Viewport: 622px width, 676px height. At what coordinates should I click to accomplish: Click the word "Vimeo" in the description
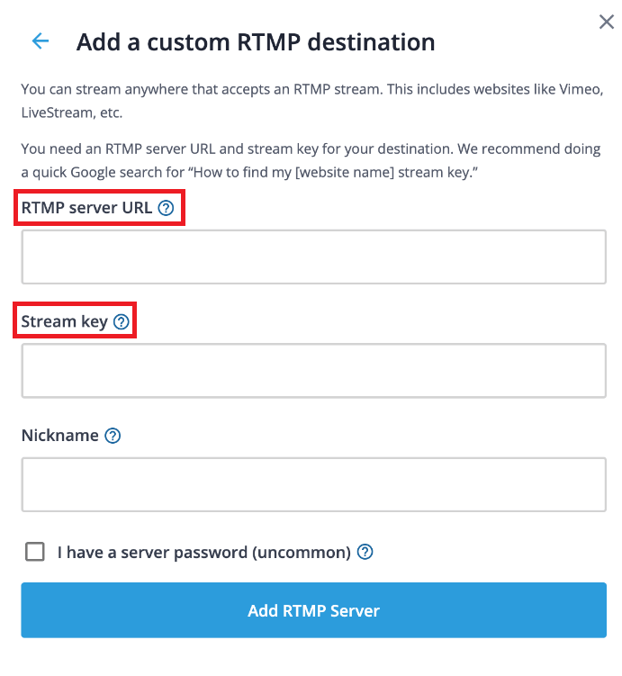coord(580,89)
